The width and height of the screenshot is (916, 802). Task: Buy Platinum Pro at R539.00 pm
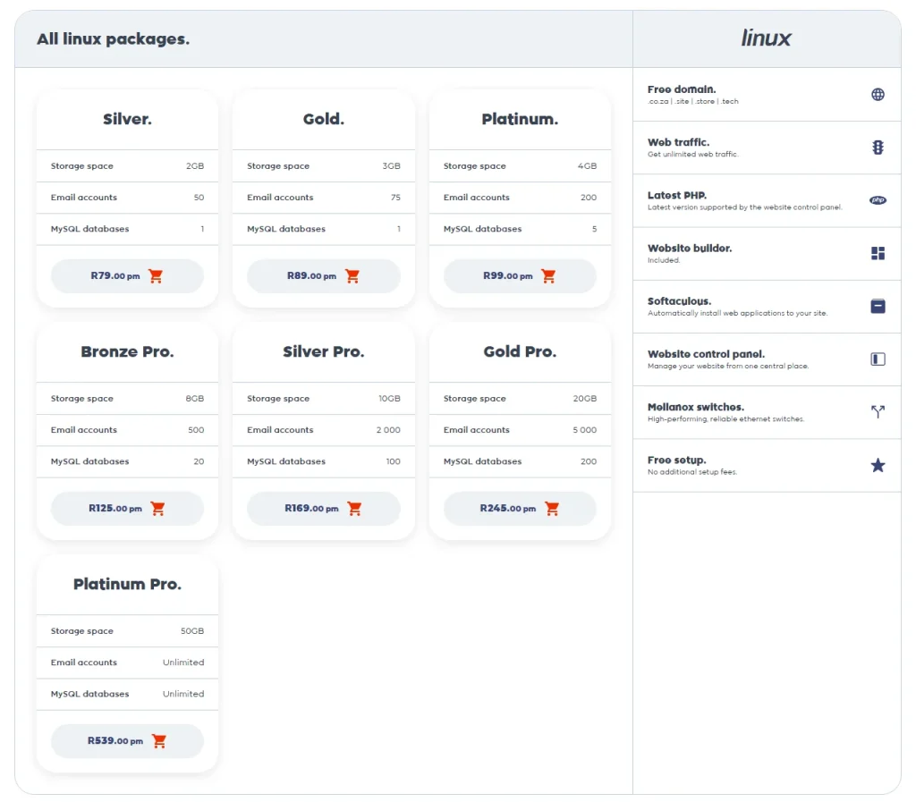click(x=127, y=741)
